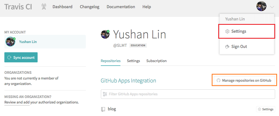Open the blog repository
The image size is (279, 116).
tap(112, 109)
